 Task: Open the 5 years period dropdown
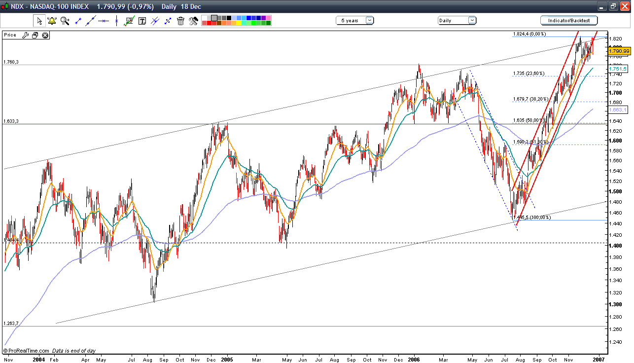click(355, 20)
